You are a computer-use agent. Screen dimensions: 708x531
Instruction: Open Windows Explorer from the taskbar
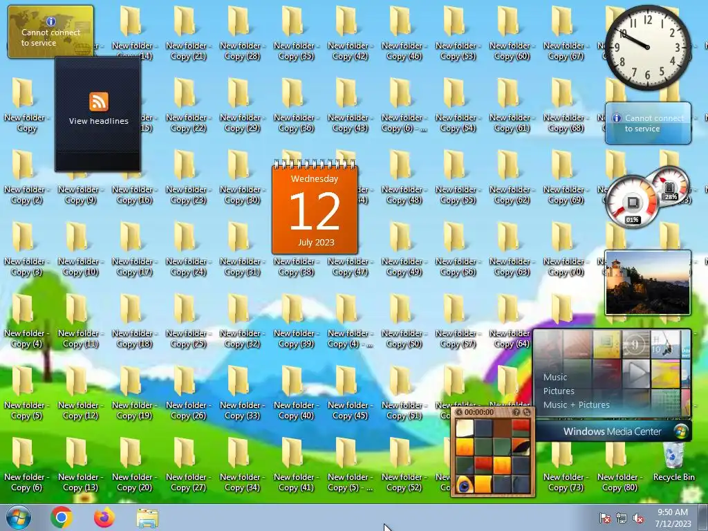click(147, 518)
